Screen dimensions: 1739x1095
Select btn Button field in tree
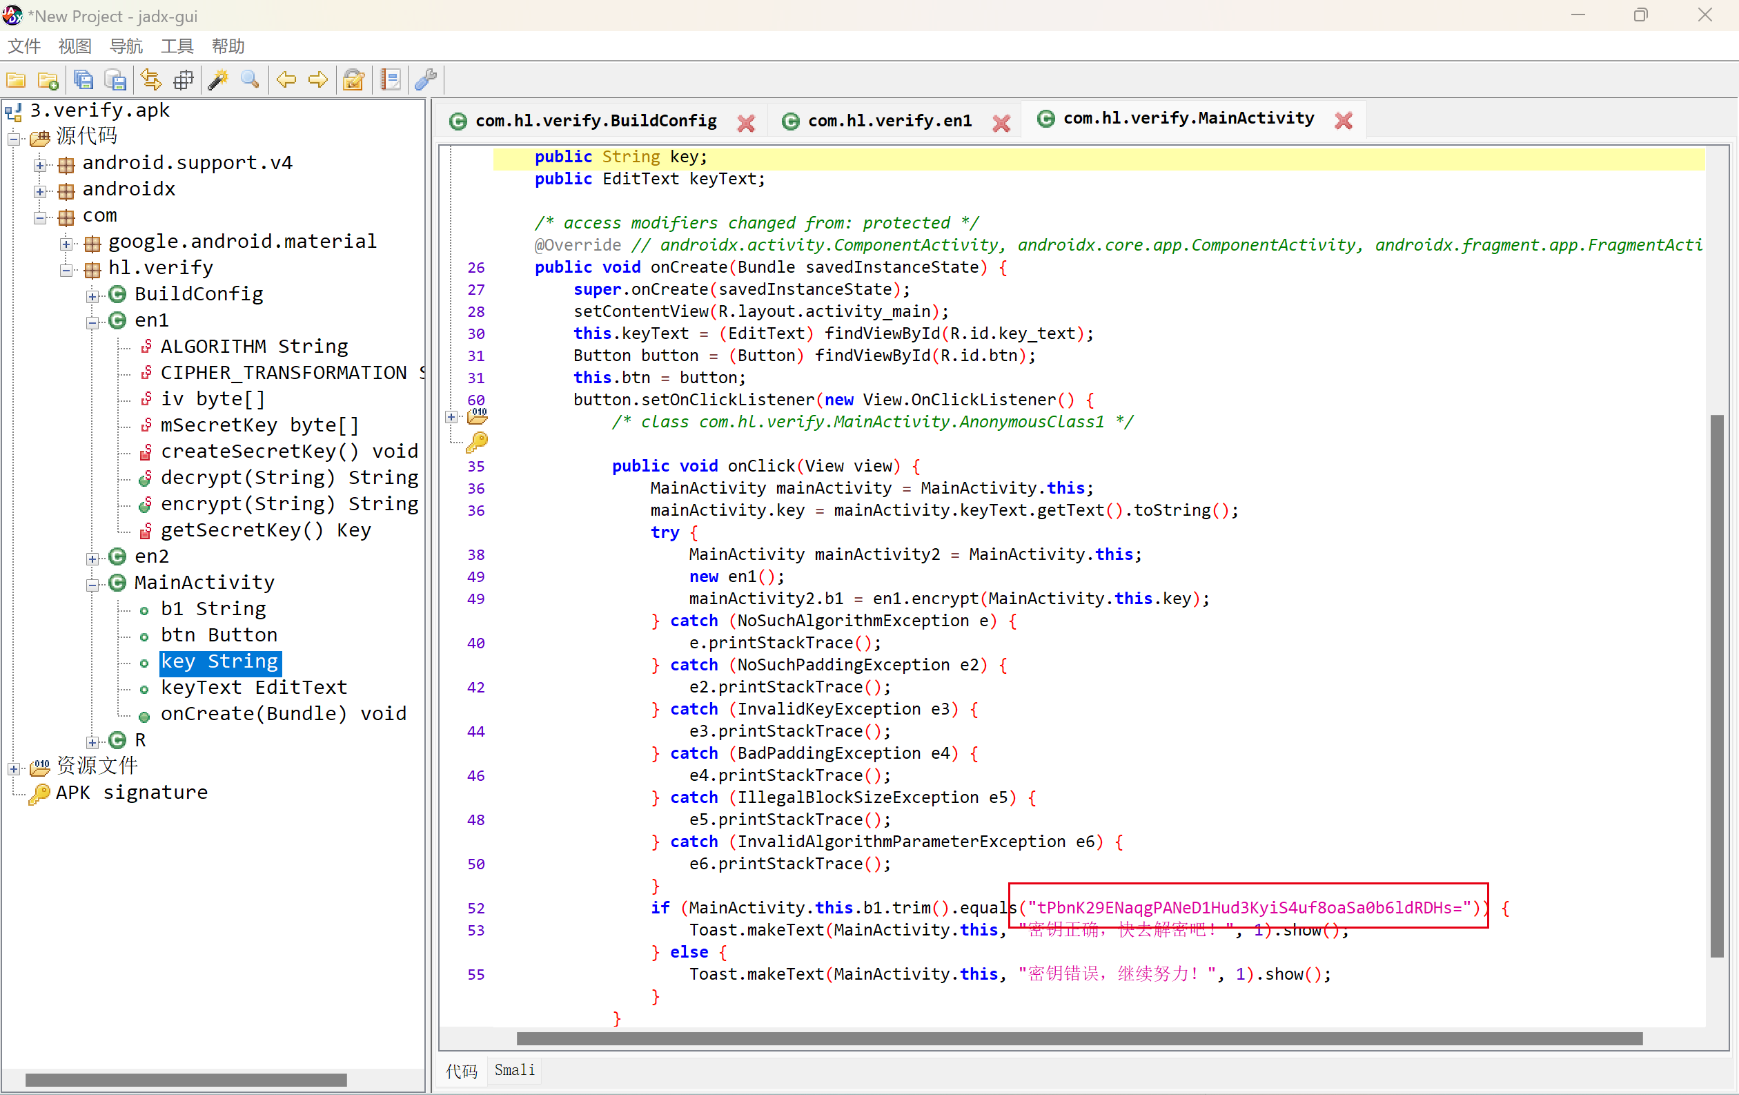pyautogui.click(x=219, y=635)
